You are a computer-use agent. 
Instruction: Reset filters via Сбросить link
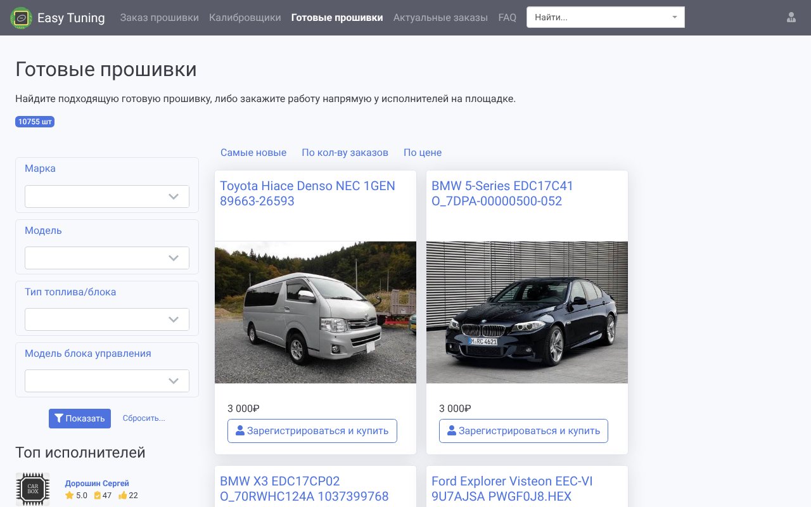pos(144,418)
